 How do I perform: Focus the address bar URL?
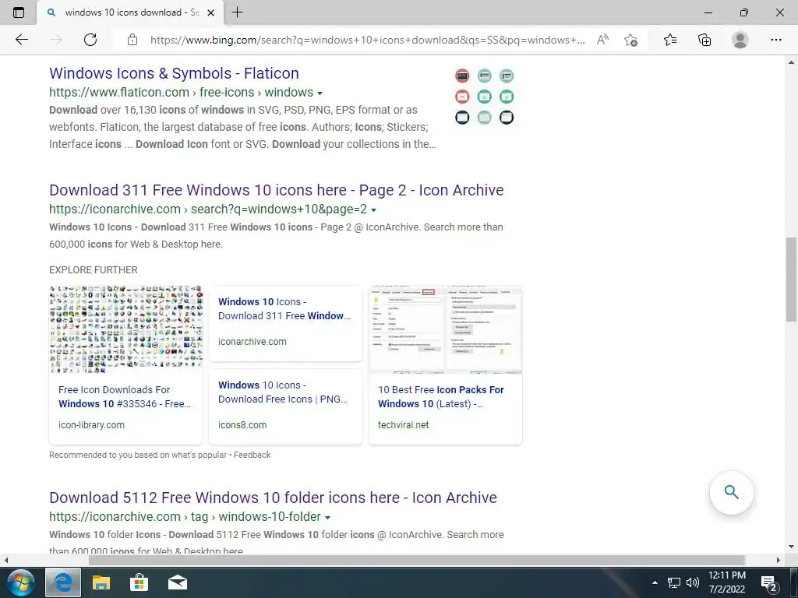[x=368, y=40]
